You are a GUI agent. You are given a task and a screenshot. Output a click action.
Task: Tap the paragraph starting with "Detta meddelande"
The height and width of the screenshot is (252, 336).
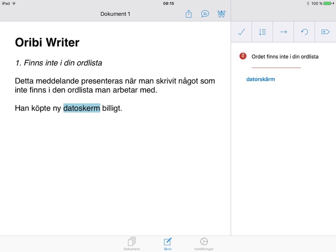tap(115, 85)
